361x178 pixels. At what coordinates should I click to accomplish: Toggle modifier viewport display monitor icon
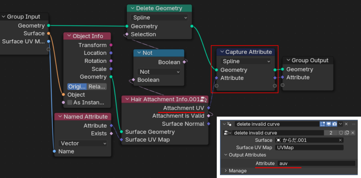click(x=329, y=124)
